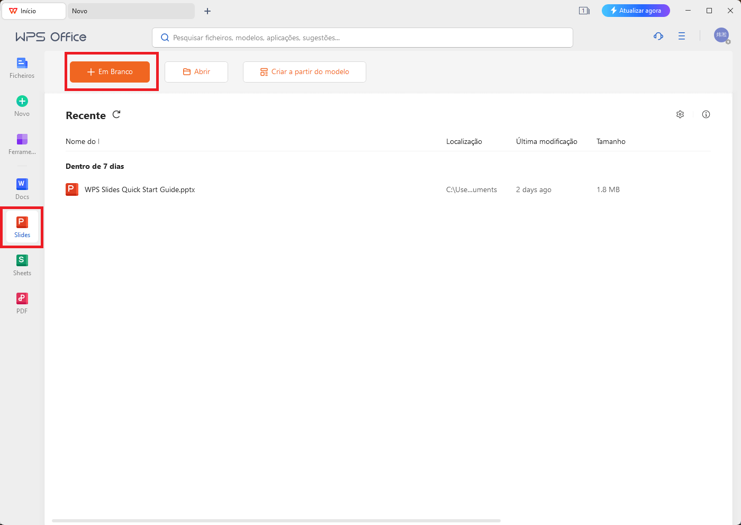Screen dimensions: 741x525
Task: Sort by the Localização column header
Action: [464, 141]
